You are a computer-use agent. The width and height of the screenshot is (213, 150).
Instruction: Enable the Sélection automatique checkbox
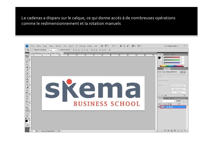click(x=33, y=50)
